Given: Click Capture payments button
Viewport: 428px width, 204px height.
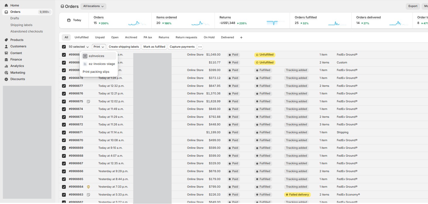Looking at the screenshot, I should tap(182, 47).
